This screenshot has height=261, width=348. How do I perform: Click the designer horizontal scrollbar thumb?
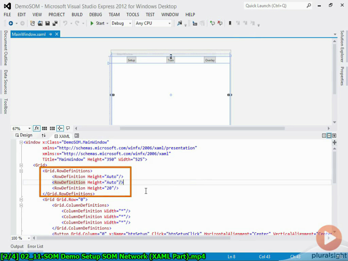pyautogui.click(x=202, y=128)
